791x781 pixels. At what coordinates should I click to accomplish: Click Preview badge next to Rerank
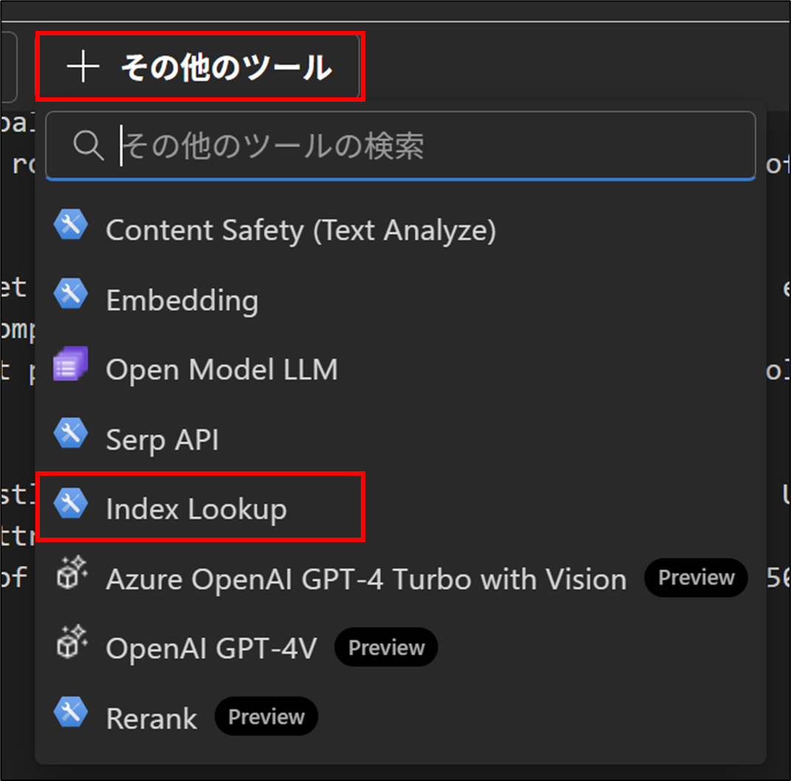coord(266,716)
